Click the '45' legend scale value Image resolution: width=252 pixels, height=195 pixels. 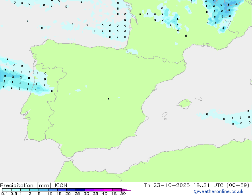(x=114, y=193)
